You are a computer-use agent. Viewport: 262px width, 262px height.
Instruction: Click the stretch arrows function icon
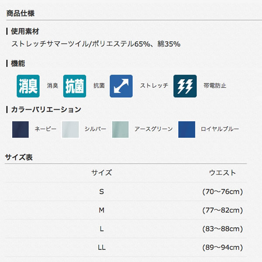click(121, 86)
